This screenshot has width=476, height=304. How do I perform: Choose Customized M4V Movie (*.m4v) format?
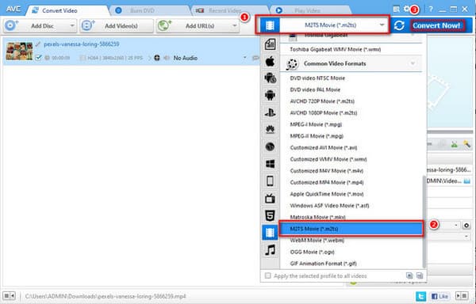coord(326,171)
